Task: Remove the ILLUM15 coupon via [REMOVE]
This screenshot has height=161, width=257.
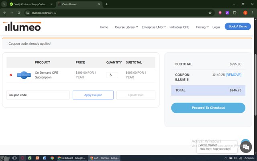Action: [x=233, y=75]
